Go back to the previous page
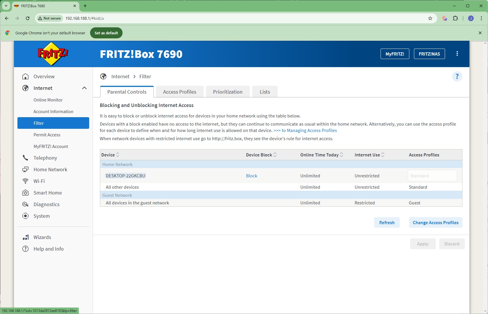 pyautogui.click(x=7, y=18)
